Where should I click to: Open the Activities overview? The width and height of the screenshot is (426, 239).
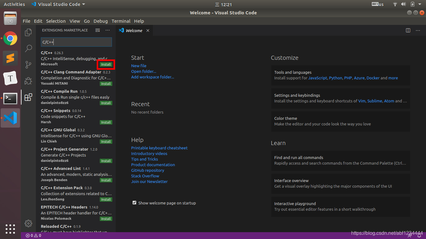tap(14, 4)
